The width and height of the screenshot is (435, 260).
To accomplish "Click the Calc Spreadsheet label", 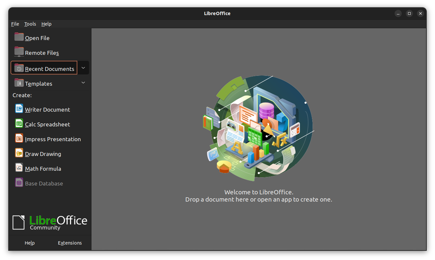I will [47, 124].
